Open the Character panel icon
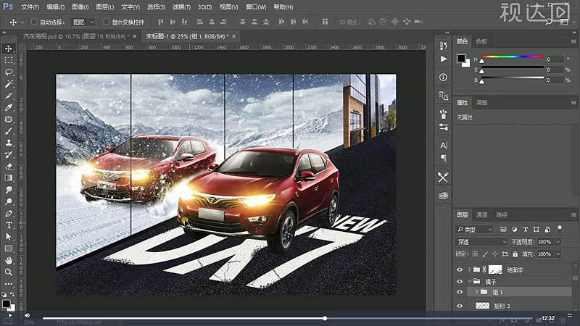 pyautogui.click(x=443, y=146)
